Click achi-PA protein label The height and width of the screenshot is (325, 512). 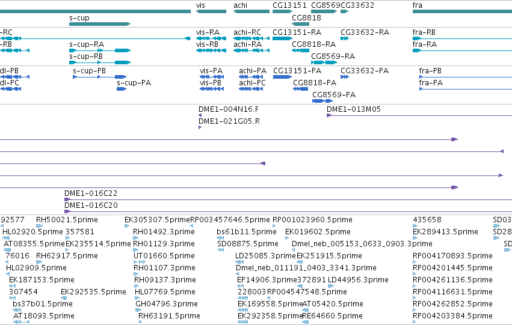(253, 71)
